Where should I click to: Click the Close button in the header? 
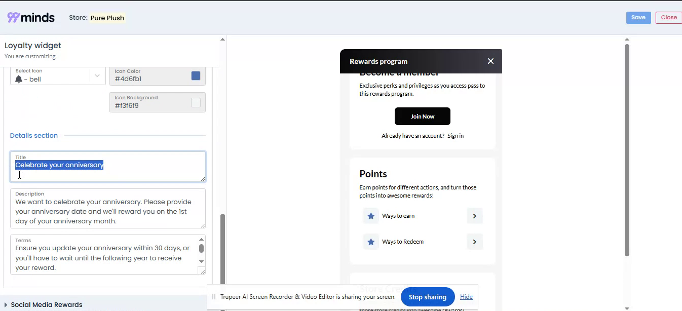[x=669, y=18]
